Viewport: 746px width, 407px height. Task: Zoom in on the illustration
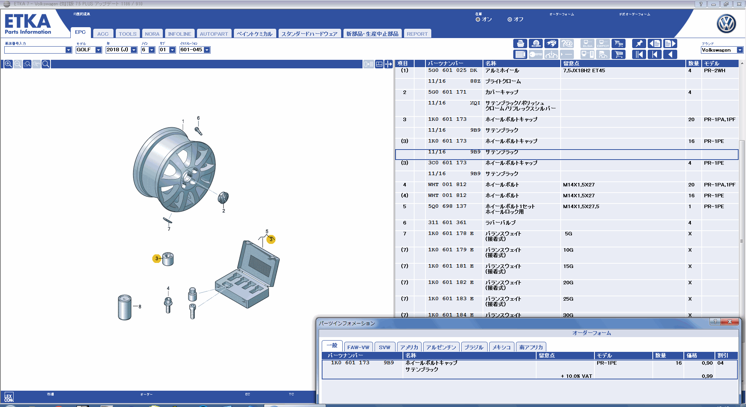click(8, 64)
